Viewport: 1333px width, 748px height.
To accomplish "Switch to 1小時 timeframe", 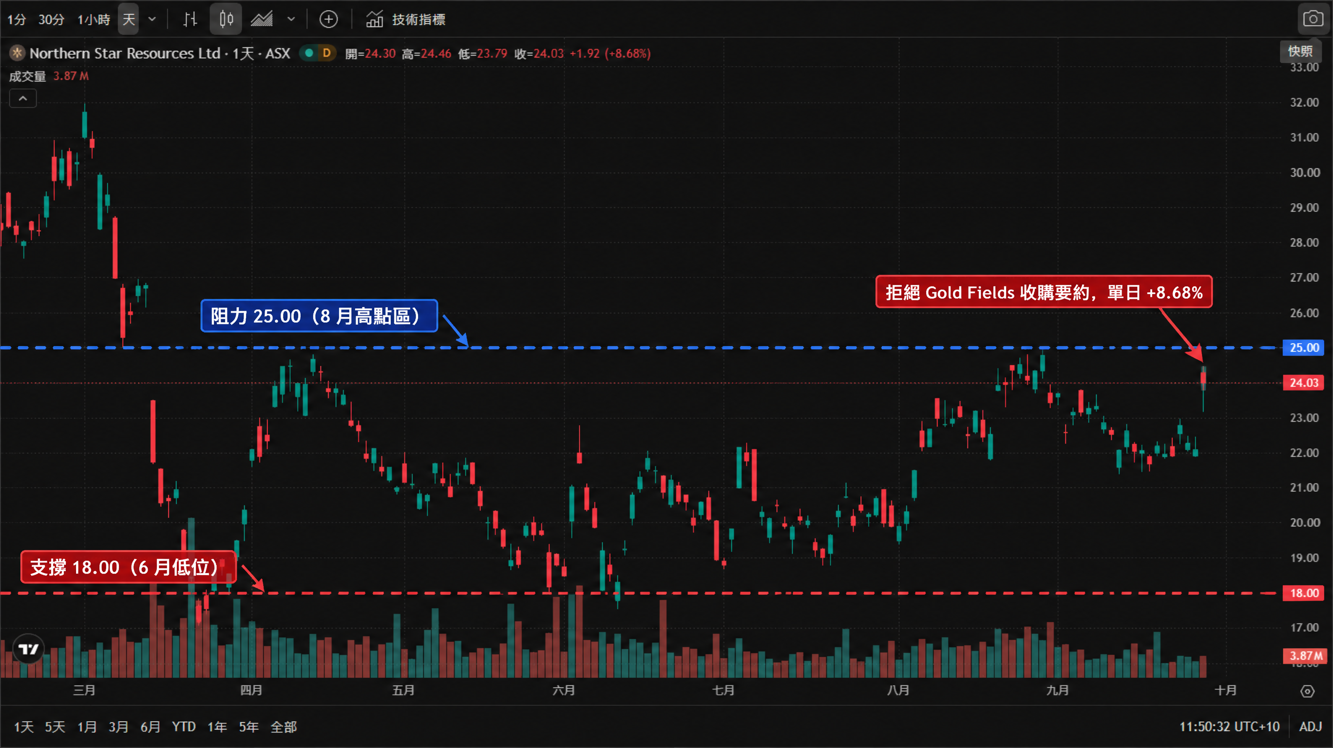I will (94, 19).
